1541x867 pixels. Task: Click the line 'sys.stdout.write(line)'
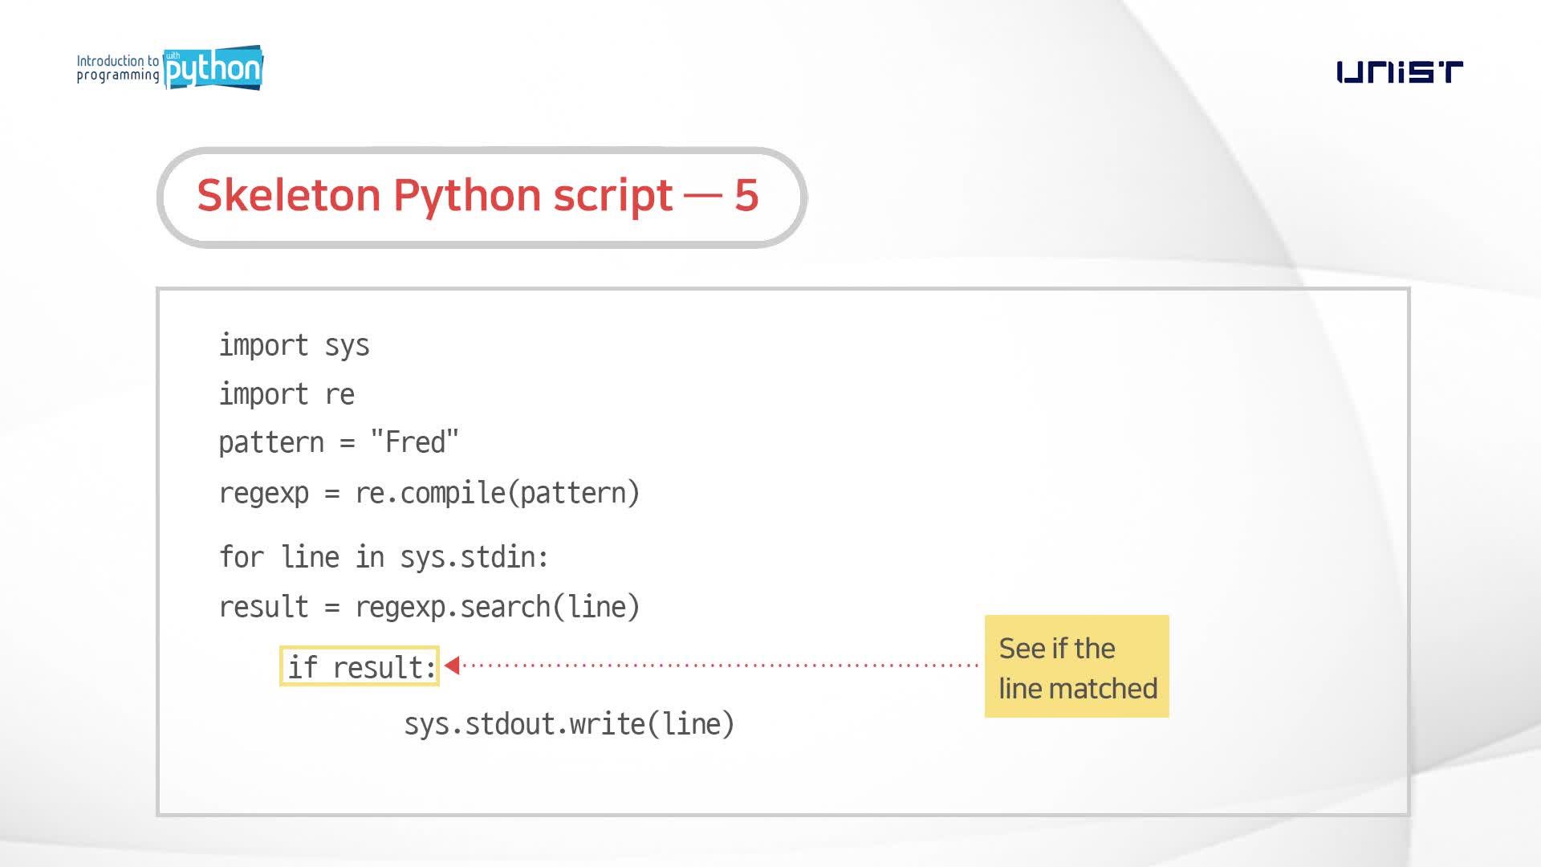569,724
